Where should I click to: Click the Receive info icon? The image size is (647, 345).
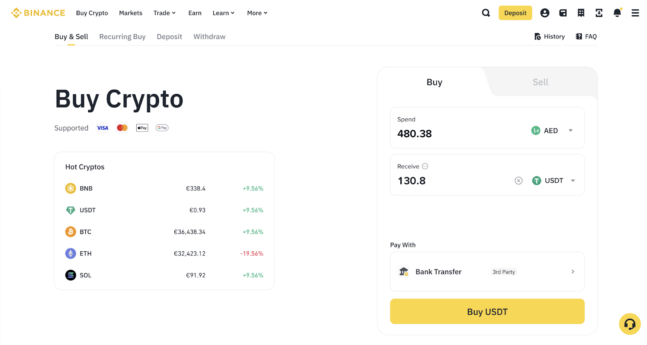tap(425, 166)
